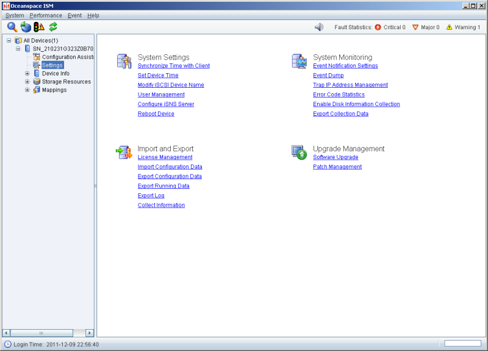The image size is (488, 351).
Task: Open the traffic light alarm toolbar icon
Action: pos(39,27)
